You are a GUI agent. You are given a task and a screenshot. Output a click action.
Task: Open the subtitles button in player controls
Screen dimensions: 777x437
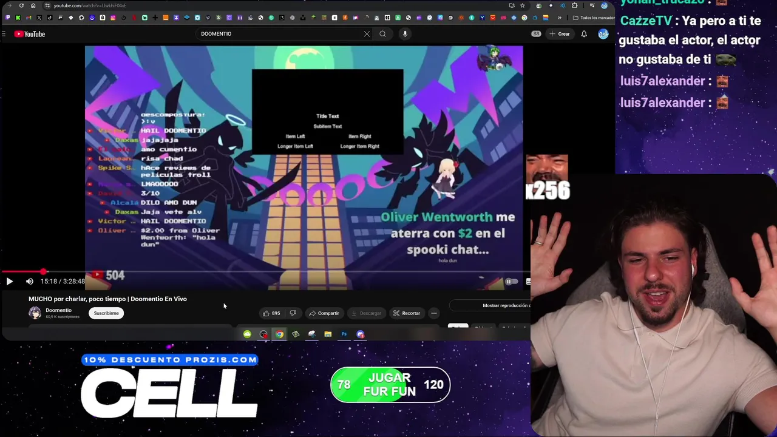coord(528,282)
